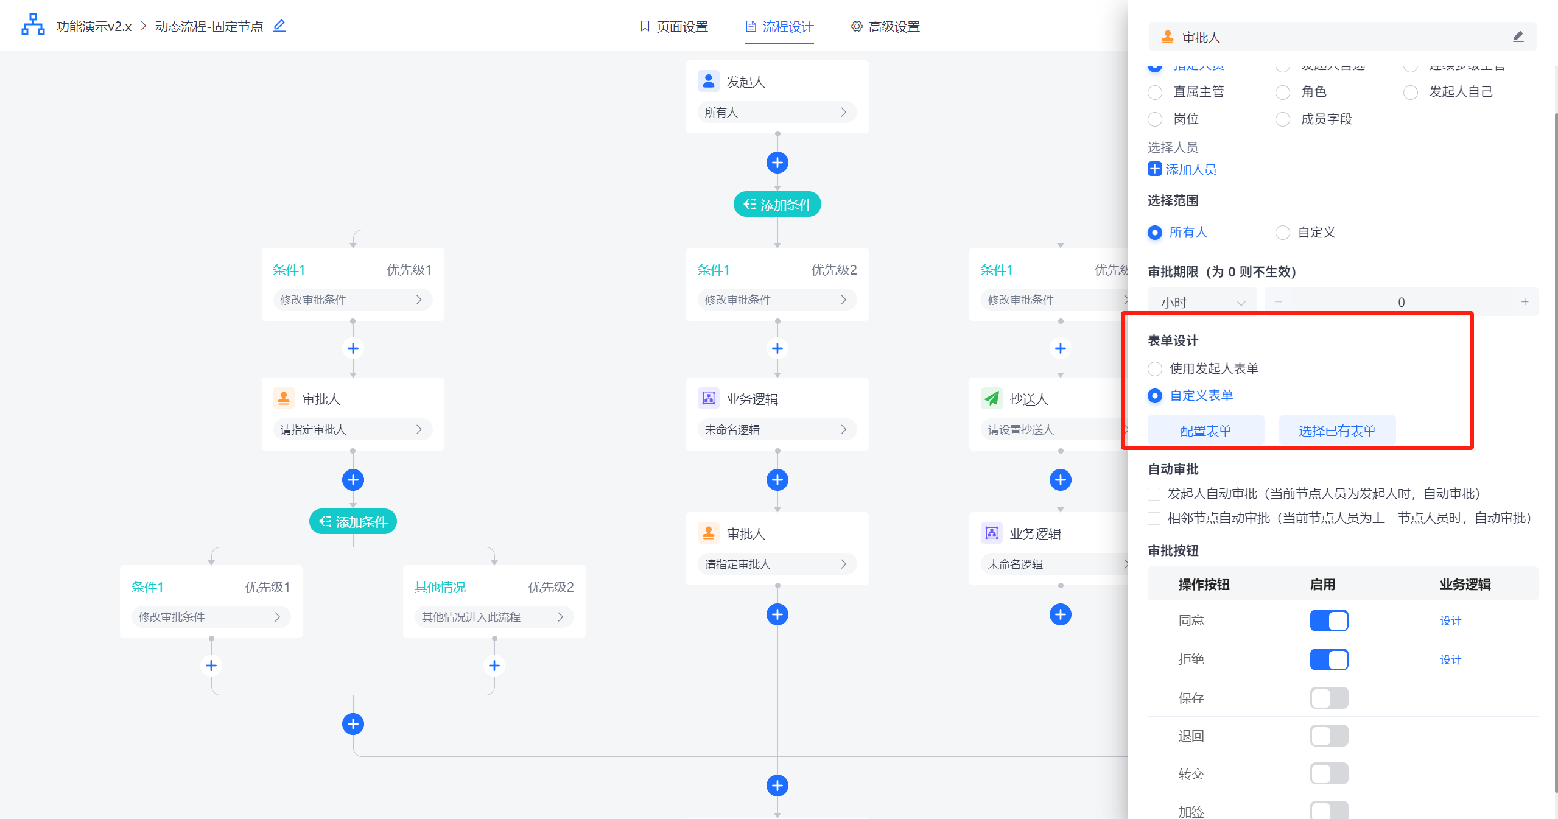This screenshot has height=819, width=1558.
Task: Toggle the 同意 button switch off
Action: click(1328, 620)
